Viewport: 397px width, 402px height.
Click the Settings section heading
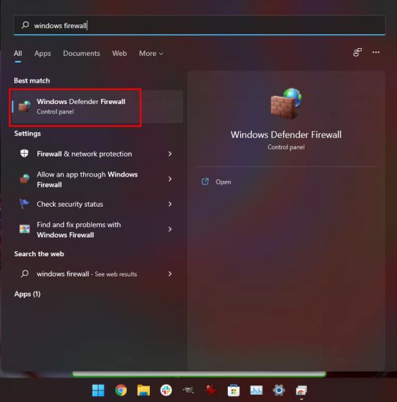[27, 134]
